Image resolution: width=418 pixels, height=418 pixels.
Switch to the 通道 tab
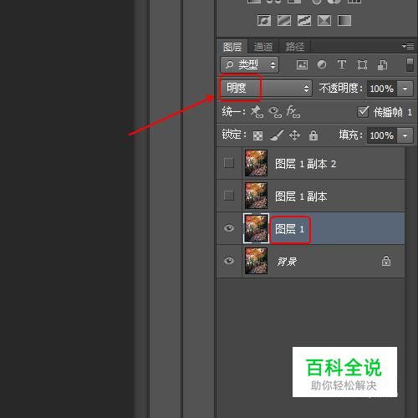point(263,47)
